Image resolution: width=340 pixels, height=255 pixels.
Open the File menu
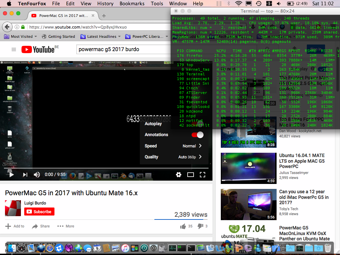56,4
